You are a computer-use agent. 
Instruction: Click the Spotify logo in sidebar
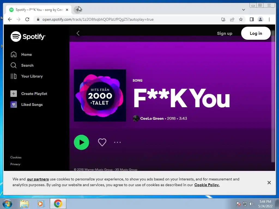pos(28,36)
